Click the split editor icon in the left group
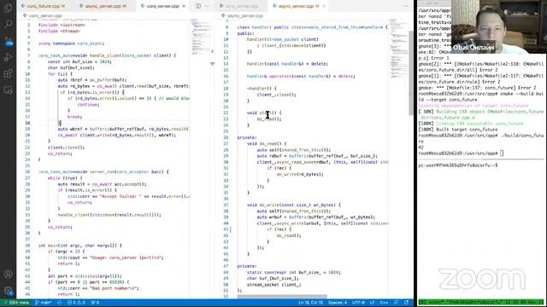The height and width of the screenshot is (307, 547). (x=198, y=6)
